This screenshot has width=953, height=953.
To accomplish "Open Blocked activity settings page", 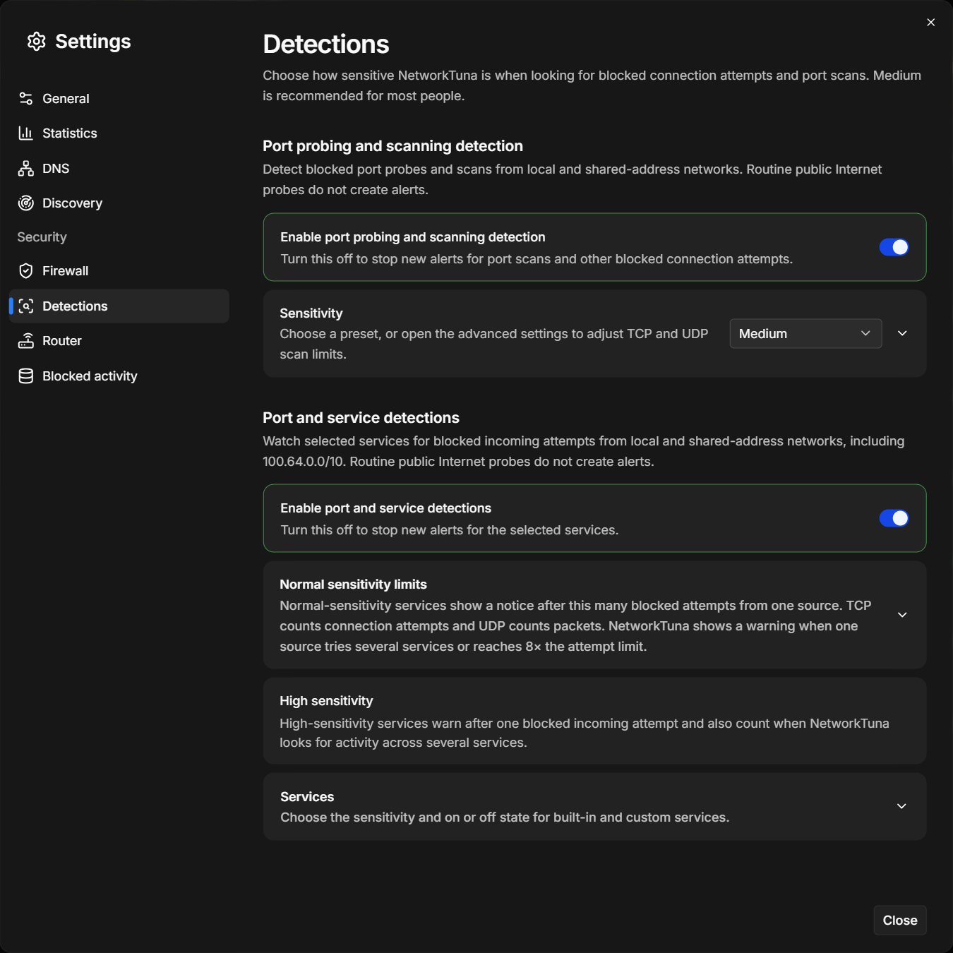I will click(x=119, y=376).
